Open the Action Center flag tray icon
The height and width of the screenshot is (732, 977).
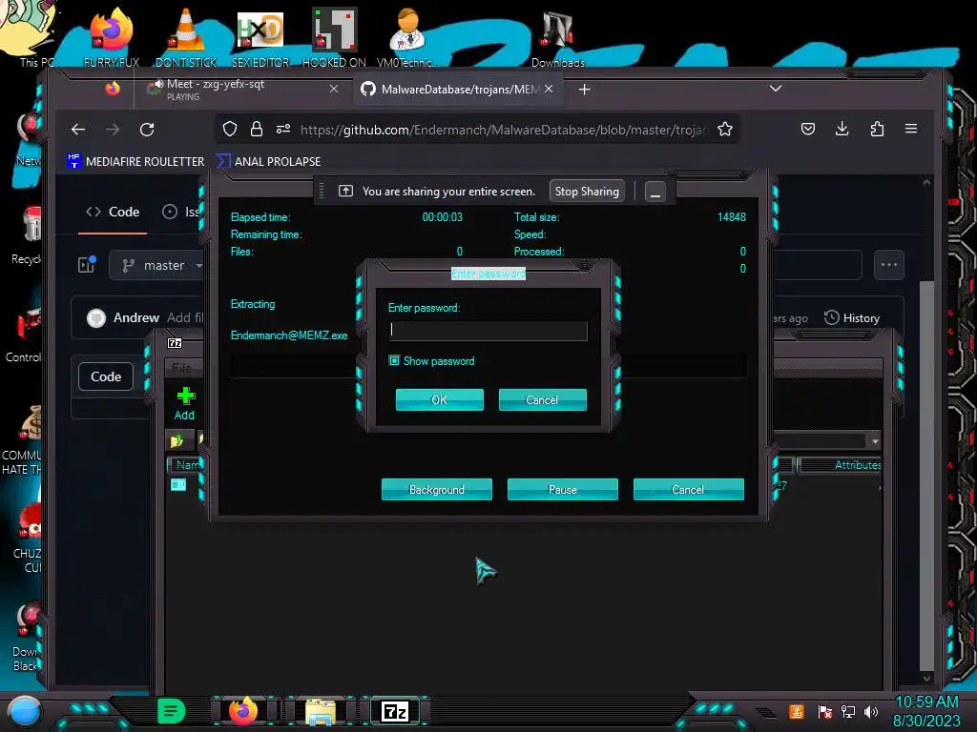point(825,711)
